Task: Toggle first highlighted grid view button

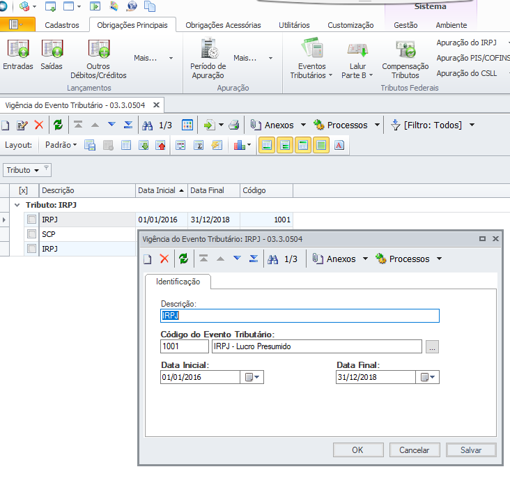Action: coord(267,145)
